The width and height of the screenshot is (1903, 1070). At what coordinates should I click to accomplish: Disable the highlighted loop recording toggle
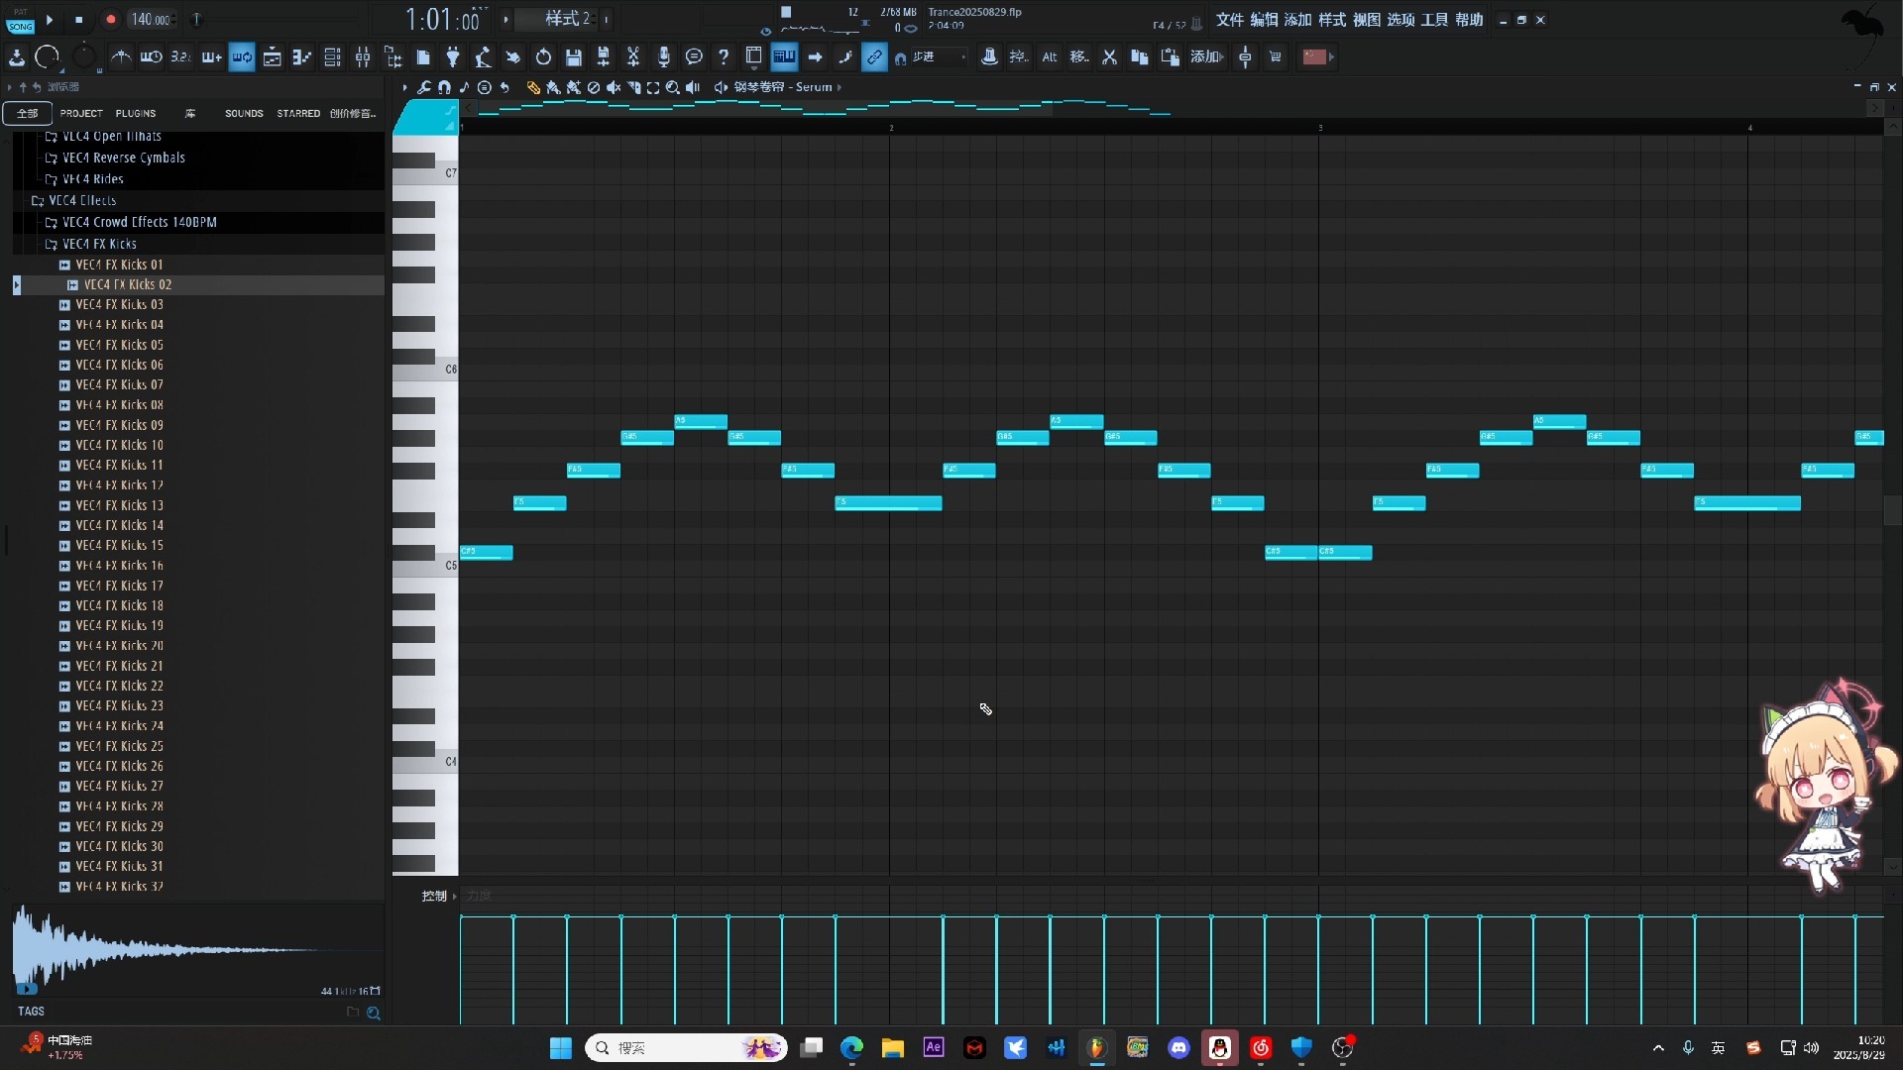(x=242, y=57)
